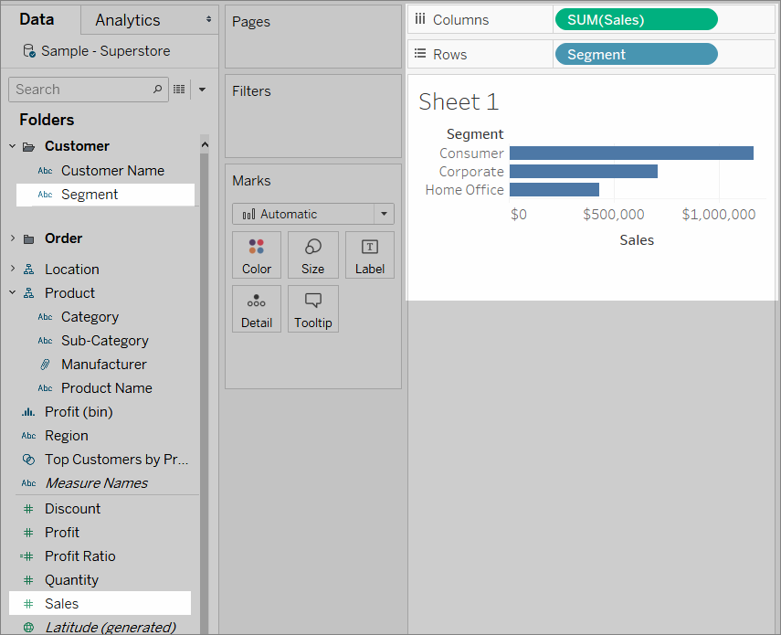Screen dimensions: 781x635
Task: Click the Detail marks card button
Action: pos(257,309)
